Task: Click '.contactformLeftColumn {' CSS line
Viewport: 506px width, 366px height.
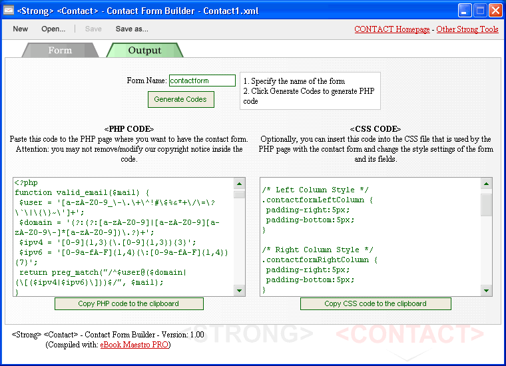Action: (317, 200)
